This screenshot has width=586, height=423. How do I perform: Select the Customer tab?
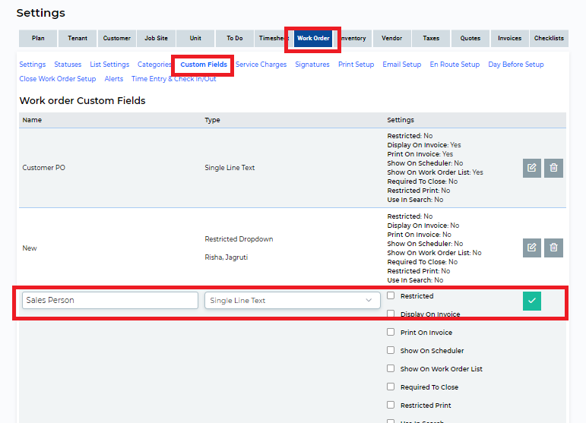pos(116,38)
